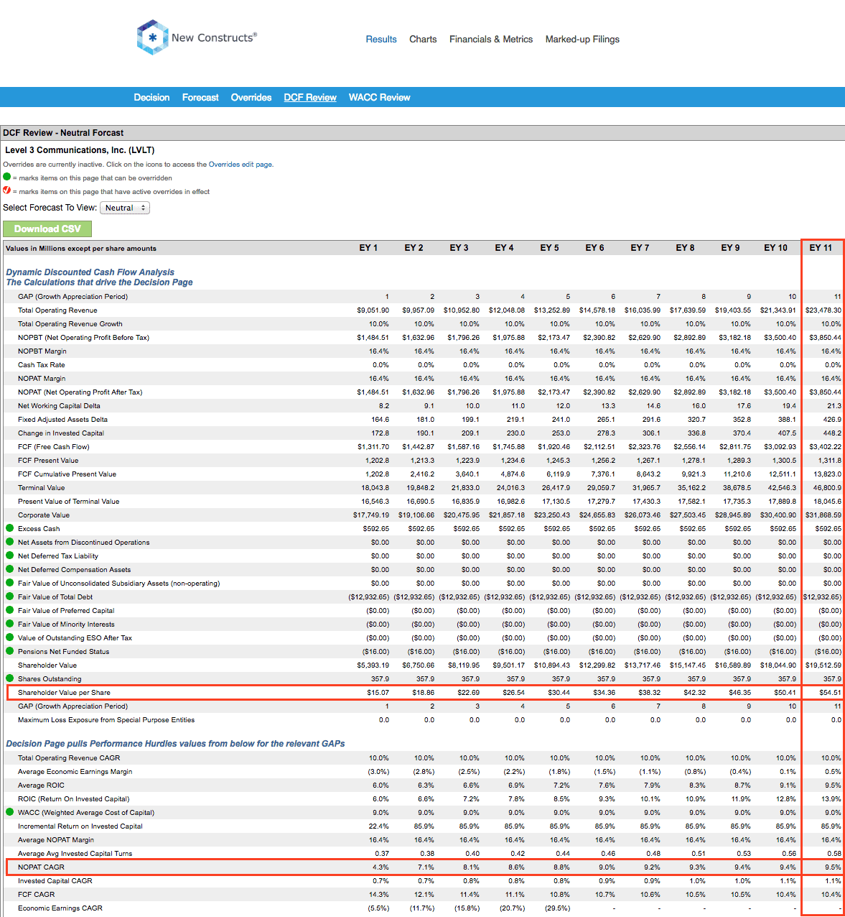The width and height of the screenshot is (845, 917).
Task: Click the 'NOPBT Margin' row label
Action: 42,351
